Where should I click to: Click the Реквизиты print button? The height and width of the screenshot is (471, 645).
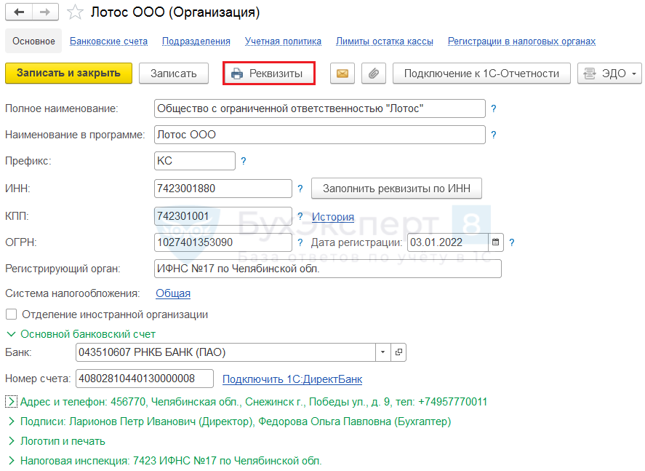(269, 74)
